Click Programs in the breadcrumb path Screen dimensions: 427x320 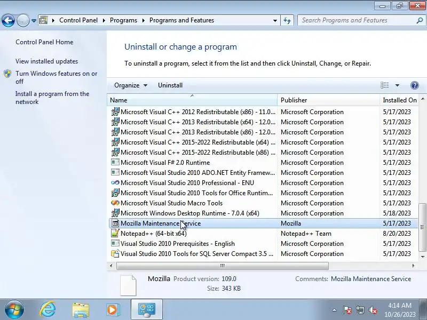(123, 20)
